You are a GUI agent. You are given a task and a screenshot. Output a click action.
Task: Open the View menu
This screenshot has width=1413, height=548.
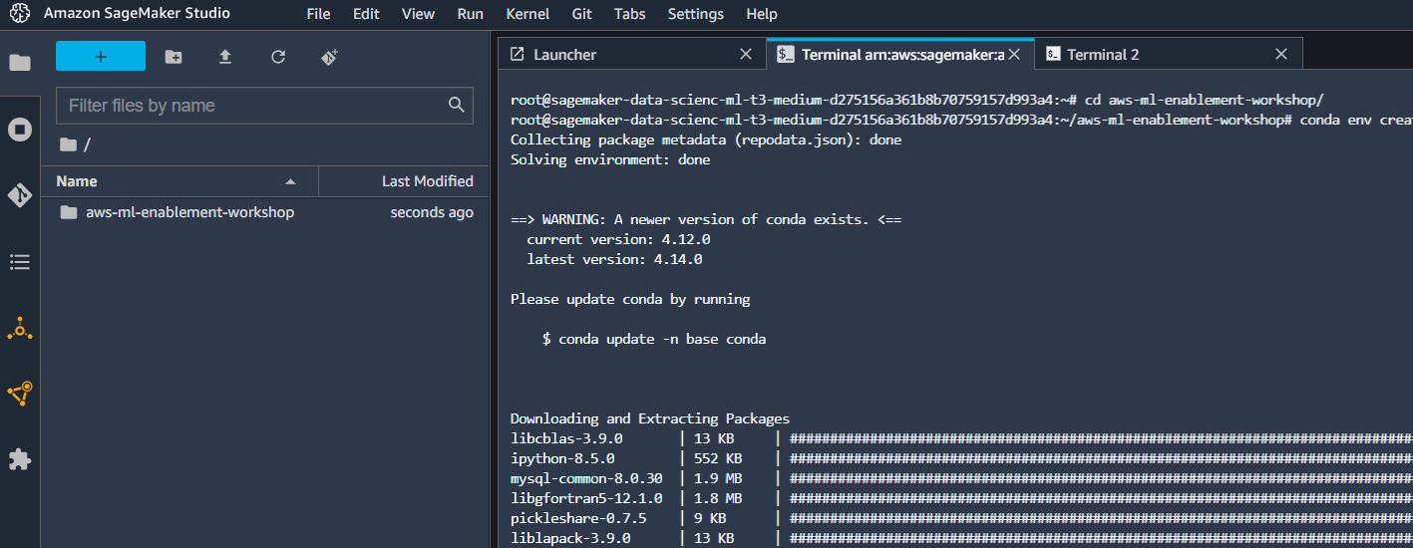tap(418, 14)
